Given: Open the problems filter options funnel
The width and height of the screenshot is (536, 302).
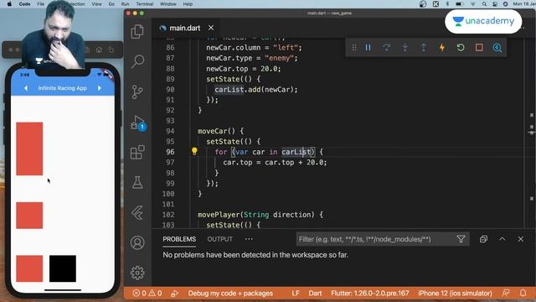Looking at the screenshot, I should [461, 239].
